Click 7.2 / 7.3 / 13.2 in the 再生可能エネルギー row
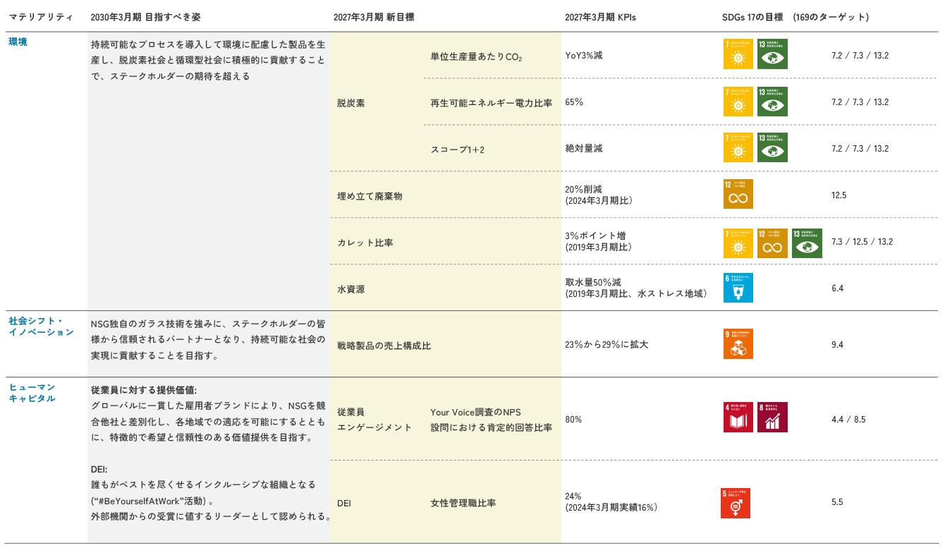This screenshot has height=548, width=945. 860,102
